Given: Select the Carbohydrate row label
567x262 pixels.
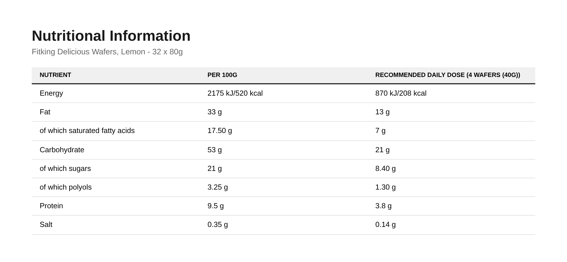Looking at the screenshot, I should 62,150.
